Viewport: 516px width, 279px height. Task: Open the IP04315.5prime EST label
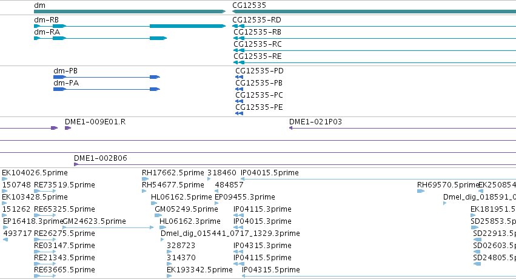[x=271, y=270]
